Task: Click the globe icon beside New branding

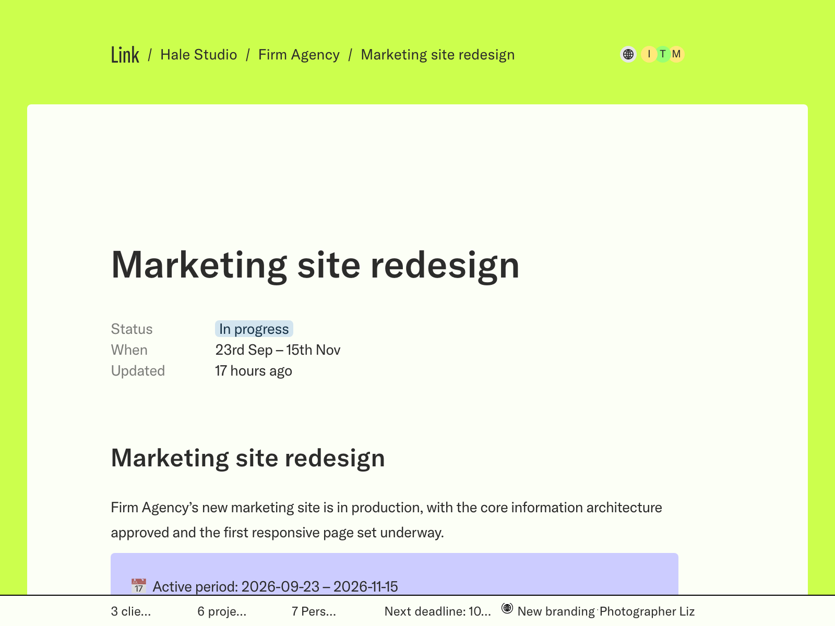Action: click(x=507, y=608)
